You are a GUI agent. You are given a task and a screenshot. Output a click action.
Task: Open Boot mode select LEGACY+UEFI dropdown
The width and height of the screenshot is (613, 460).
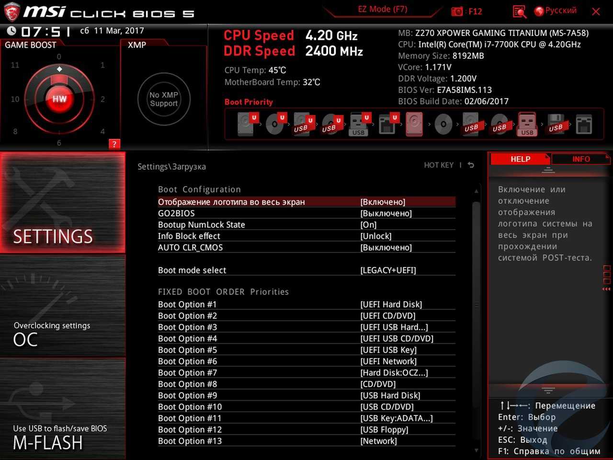[x=388, y=270]
